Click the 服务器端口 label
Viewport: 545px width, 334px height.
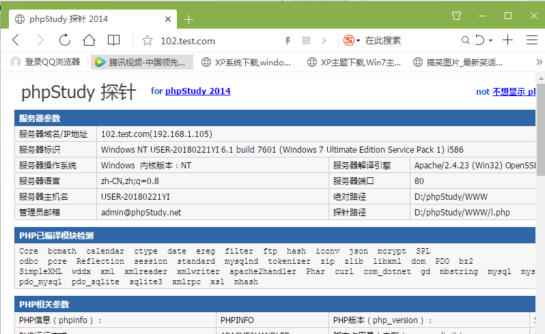353,181
